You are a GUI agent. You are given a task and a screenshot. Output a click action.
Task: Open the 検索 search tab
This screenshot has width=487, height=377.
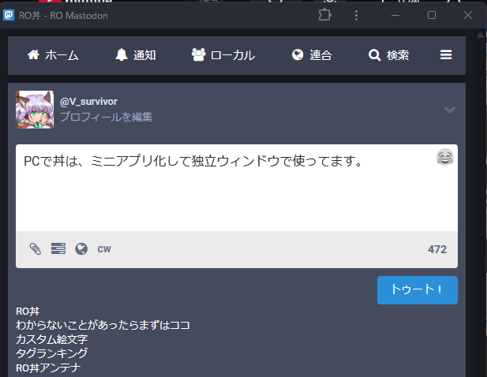coord(388,55)
